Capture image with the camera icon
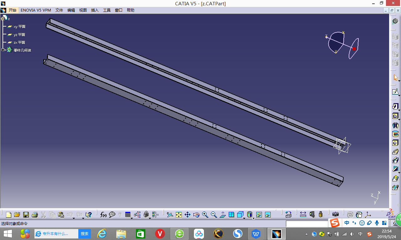The width and height of the screenshot is (401, 240). click(x=336, y=215)
